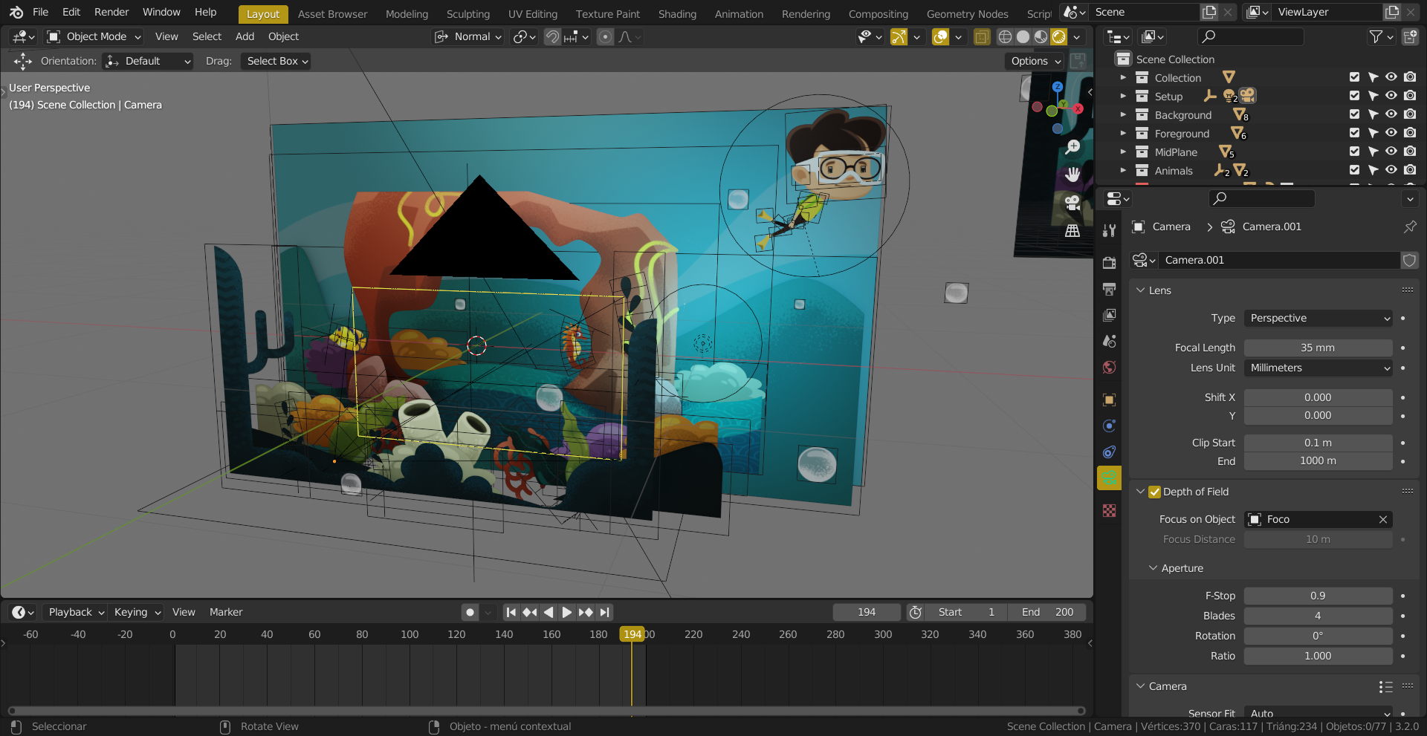Exclude the Foreground collection checkbox
Image resolution: width=1427 pixels, height=736 pixels.
coord(1354,133)
